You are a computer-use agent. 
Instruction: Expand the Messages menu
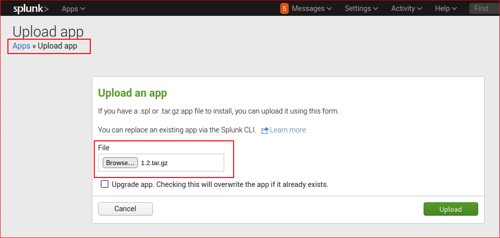(312, 8)
